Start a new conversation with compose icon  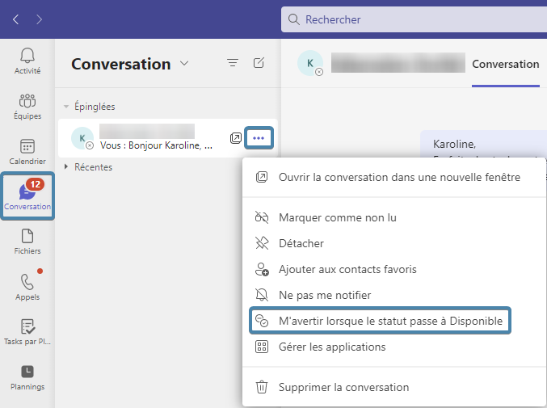click(259, 63)
